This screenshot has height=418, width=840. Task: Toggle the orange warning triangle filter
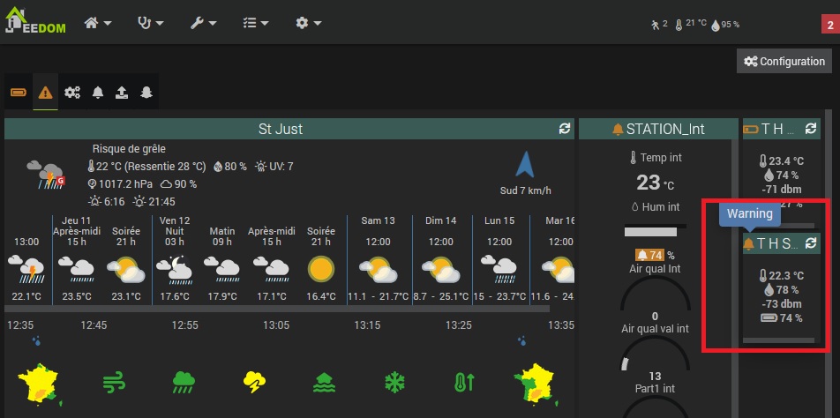coord(46,92)
